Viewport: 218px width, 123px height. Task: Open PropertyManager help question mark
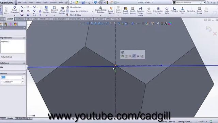point(24,28)
